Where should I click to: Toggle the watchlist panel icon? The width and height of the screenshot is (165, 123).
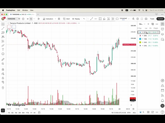click(162, 24)
